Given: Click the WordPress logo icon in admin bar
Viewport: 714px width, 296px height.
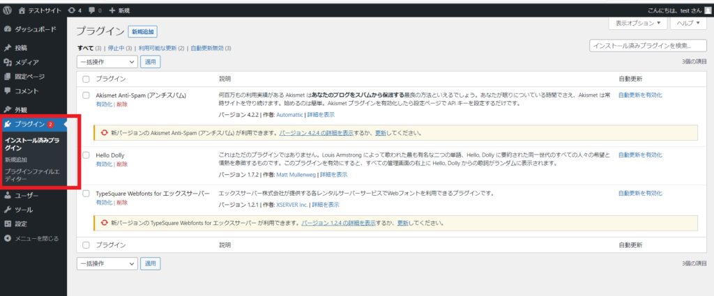Looking at the screenshot, I should click(7, 10).
